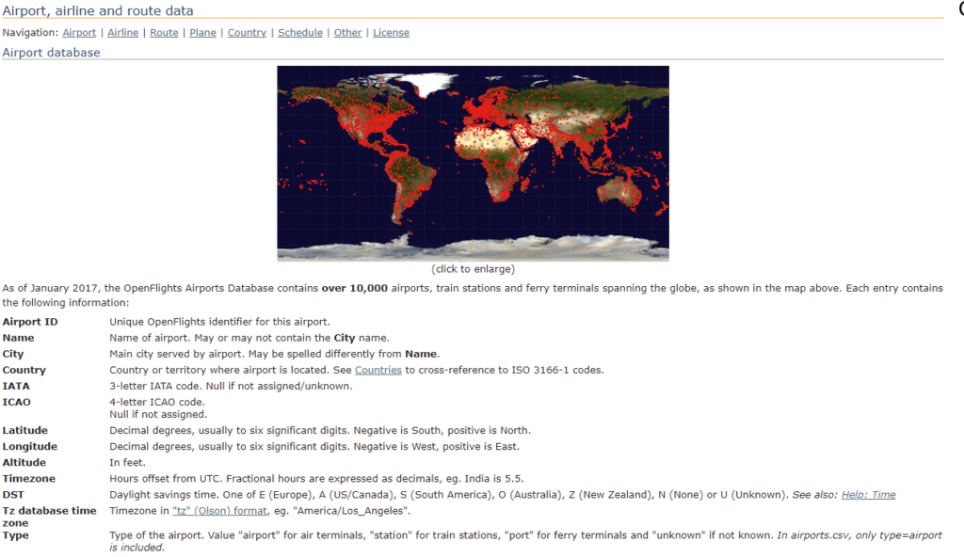This screenshot has width=964, height=557.
Task: Visit the Schedule page link
Action: click(x=299, y=32)
